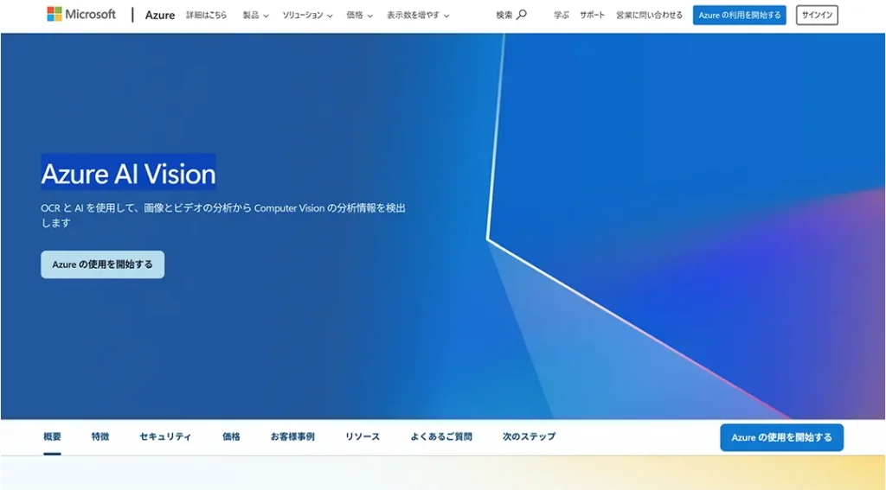The height and width of the screenshot is (490, 886).
Task: Select the セキュリティ tab
Action: click(x=165, y=436)
